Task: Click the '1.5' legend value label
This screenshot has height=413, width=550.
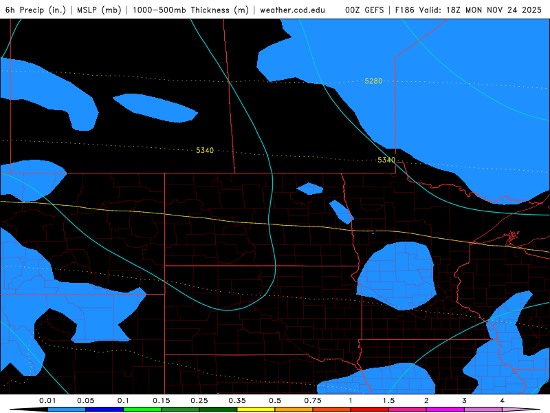Action: coord(388,401)
